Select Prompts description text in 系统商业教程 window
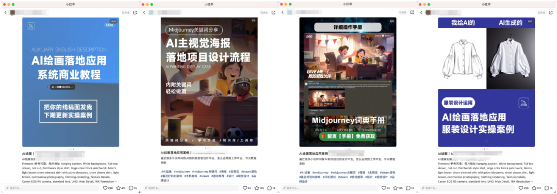 tap(71, 172)
